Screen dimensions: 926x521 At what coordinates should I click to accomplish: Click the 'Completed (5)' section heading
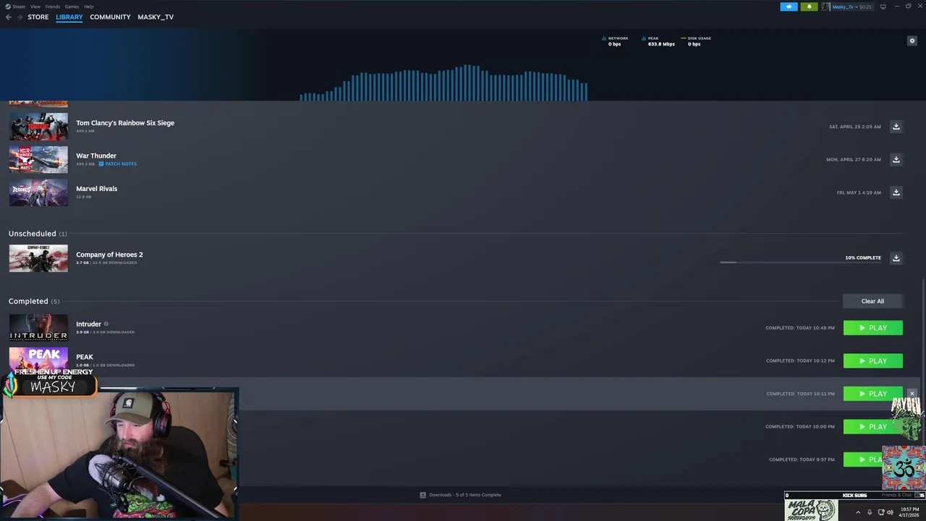click(34, 301)
